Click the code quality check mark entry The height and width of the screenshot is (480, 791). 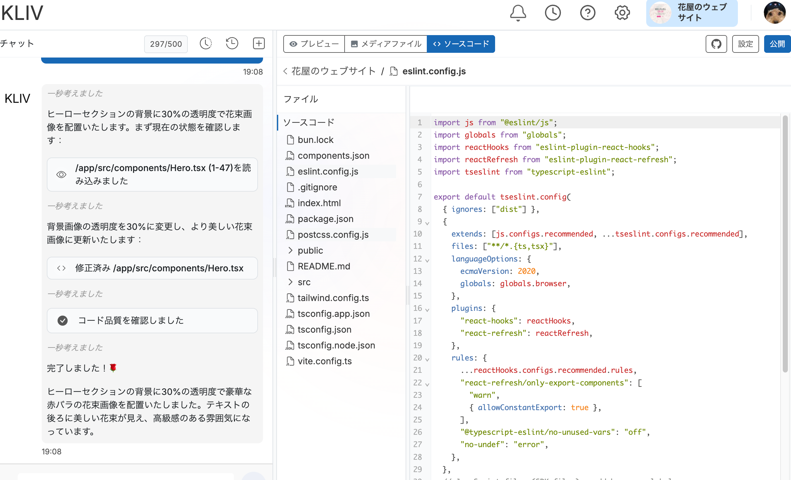pyautogui.click(x=152, y=320)
